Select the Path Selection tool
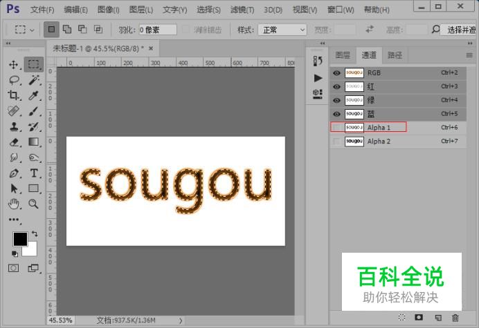The width and height of the screenshot is (479, 328). point(14,189)
